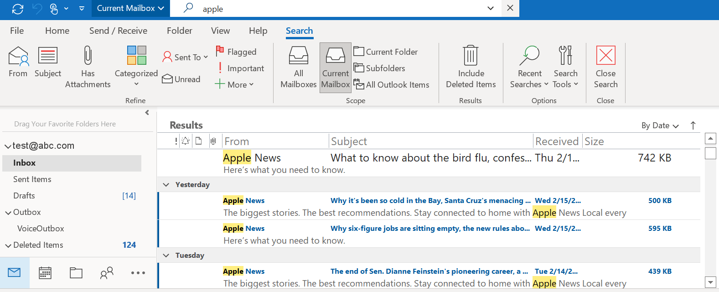Viewport: 719px width, 292px height.
Task: Toggle Include Deleted Items in results
Action: point(471,67)
